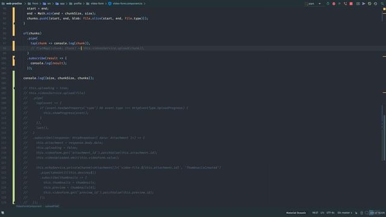
Task: Click the tool windows icon at bottom left
Action: [2, 213]
